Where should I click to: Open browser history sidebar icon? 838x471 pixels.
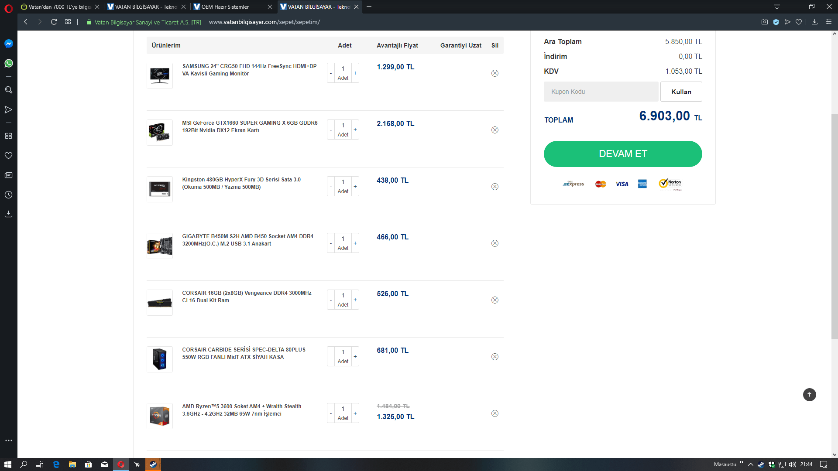(x=8, y=195)
